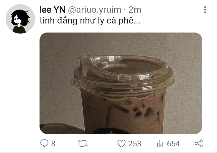Open the iced coffee cup photo
217x153 pixels.
[121, 83]
